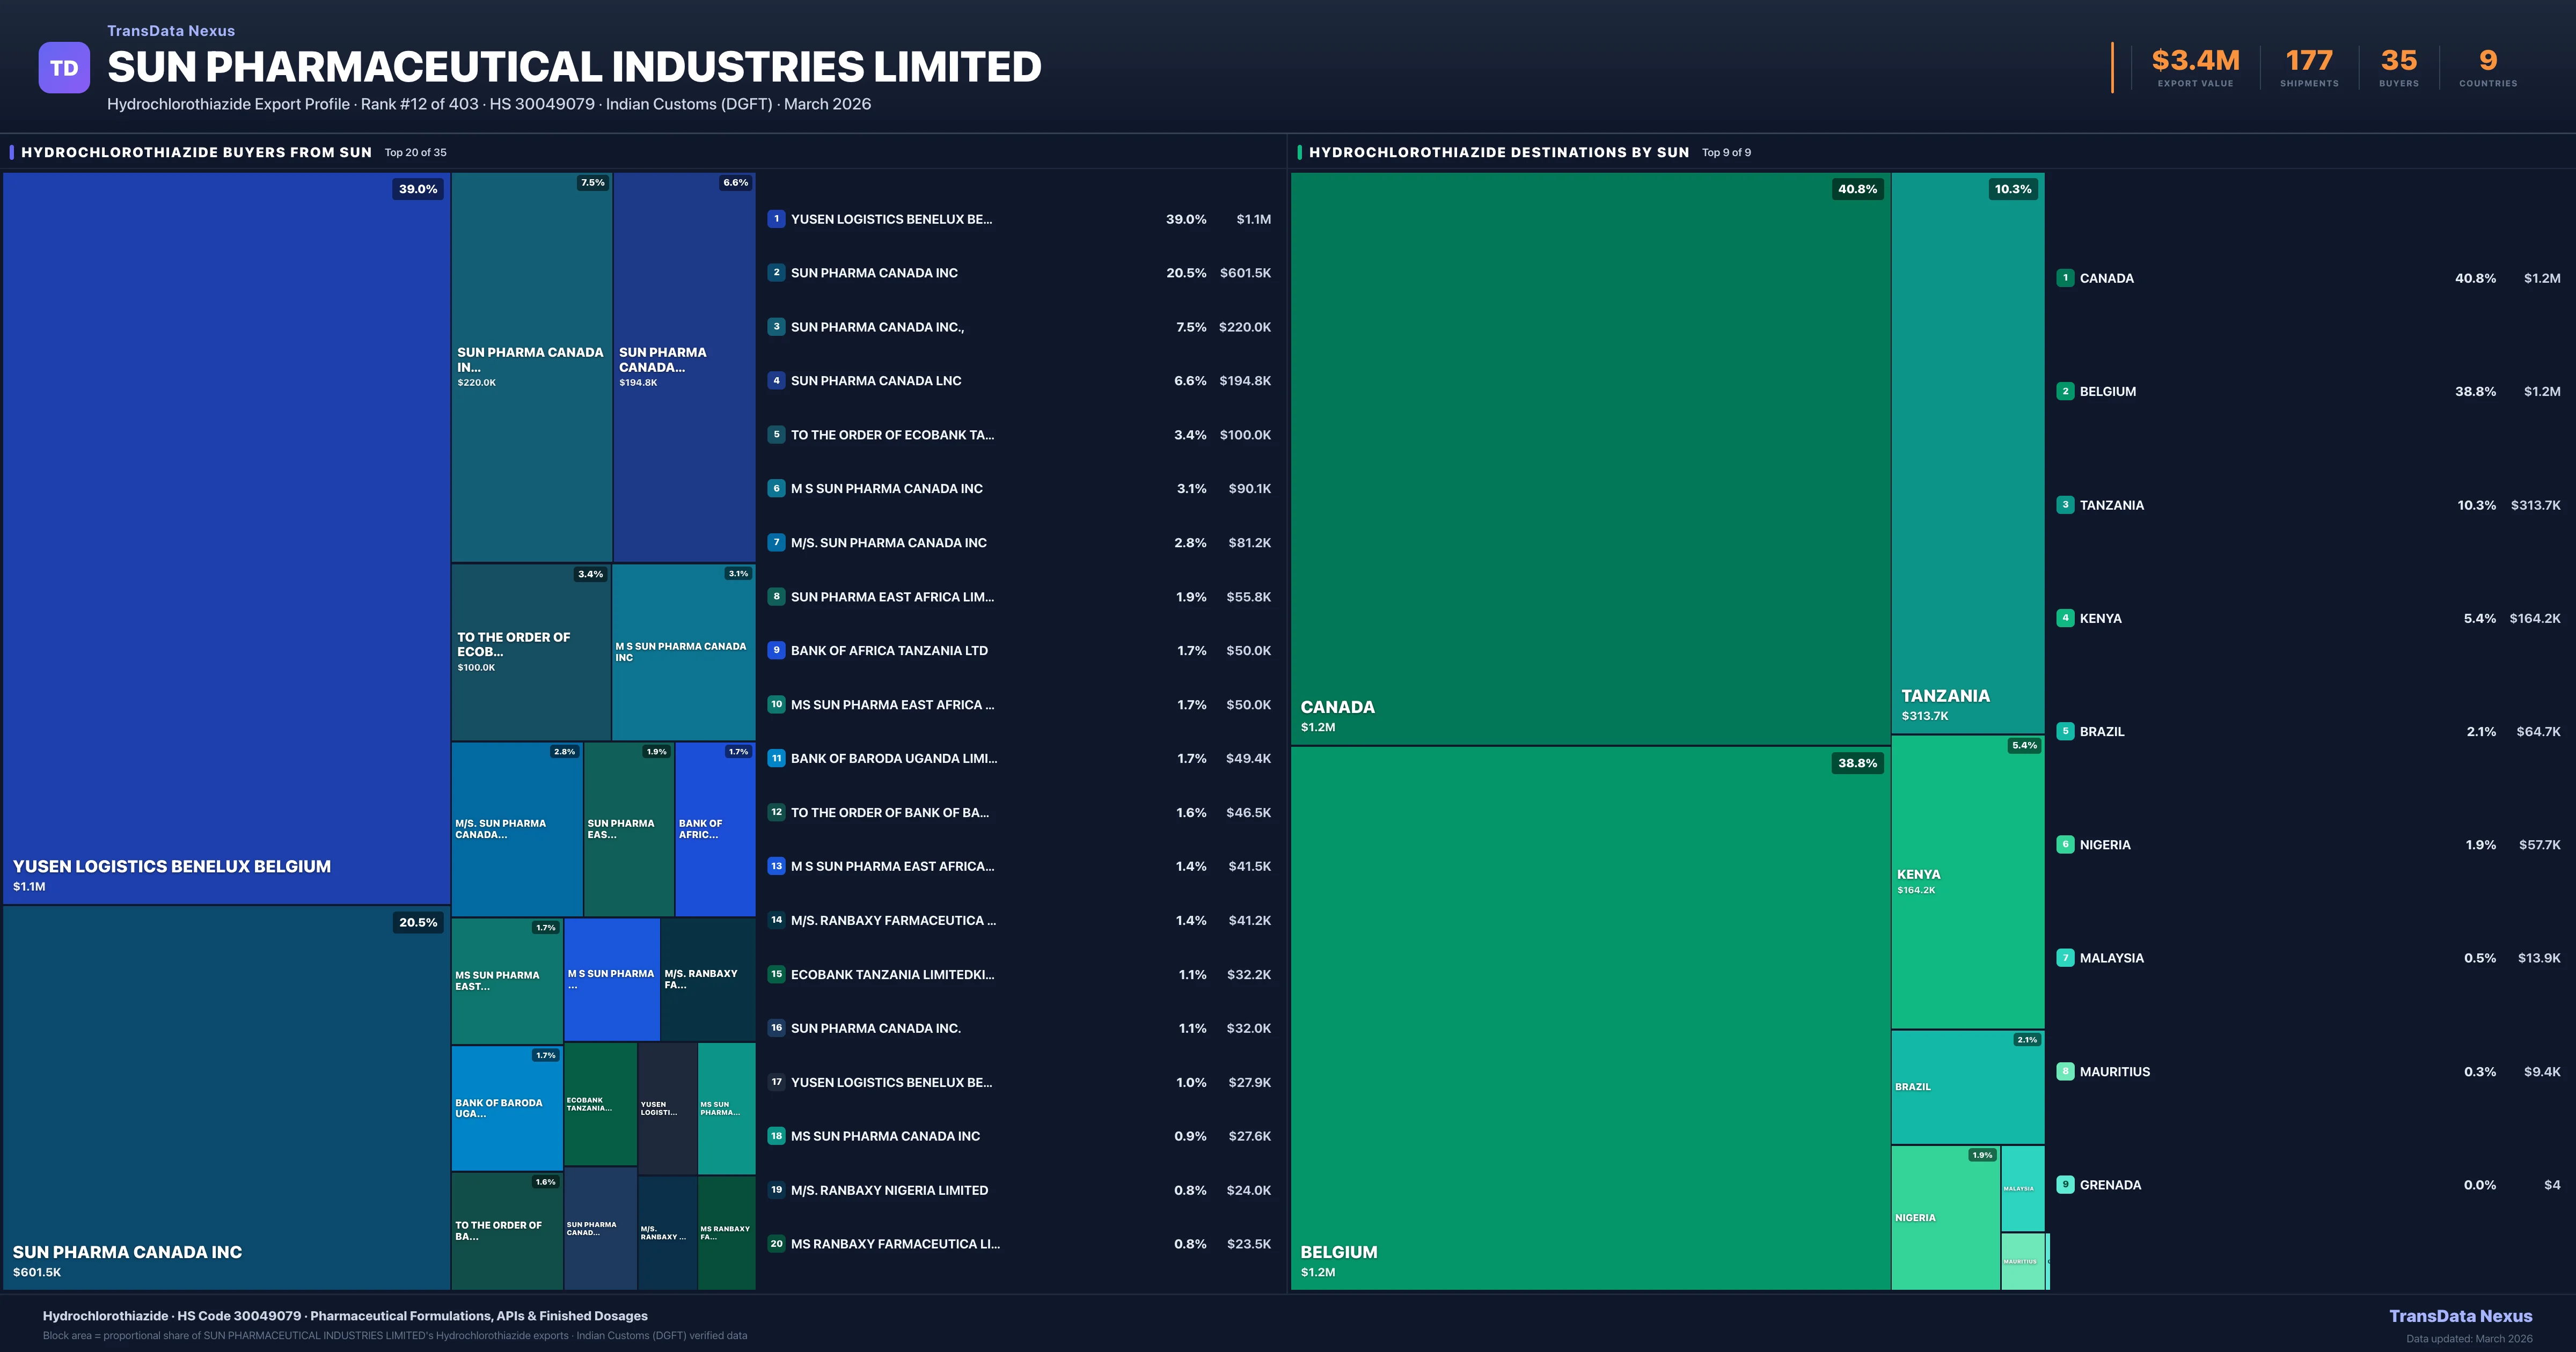This screenshot has height=1352, width=2576.
Task: Select the rank 3 badge beside TANZANIA
Action: click(x=2066, y=505)
